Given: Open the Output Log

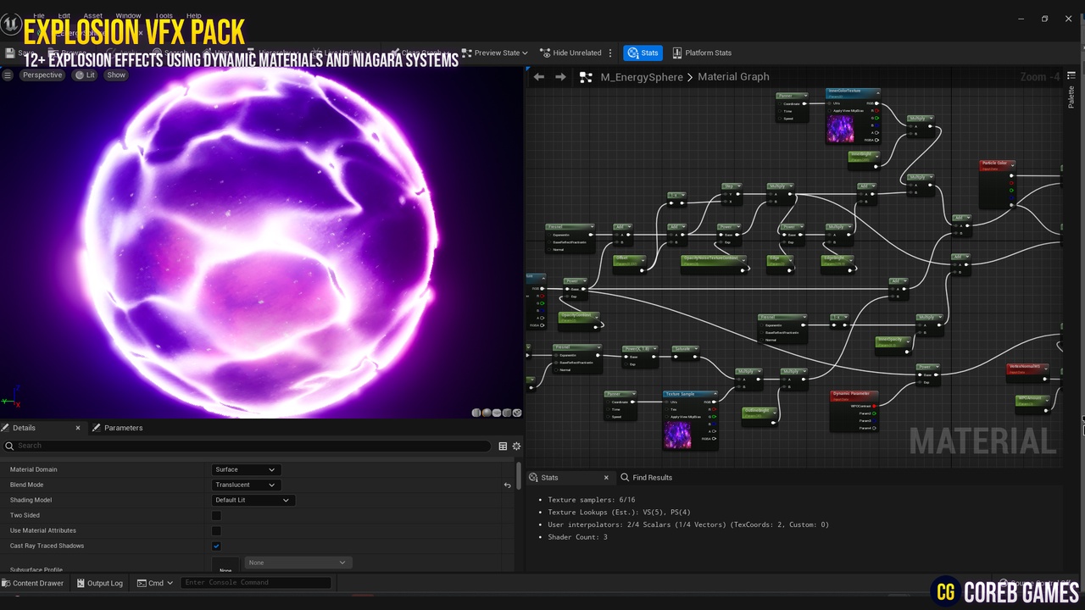Looking at the screenshot, I should pyautogui.click(x=99, y=583).
